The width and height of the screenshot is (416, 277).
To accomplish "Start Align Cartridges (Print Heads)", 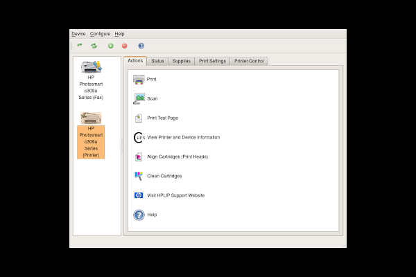I will click(x=177, y=157).
